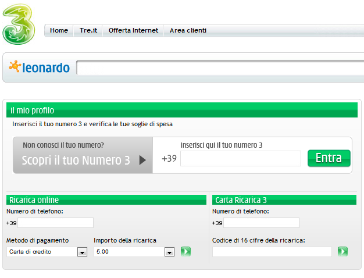Click the Metodo di pagamento label
This screenshot has height=278, width=364.
(38, 240)
